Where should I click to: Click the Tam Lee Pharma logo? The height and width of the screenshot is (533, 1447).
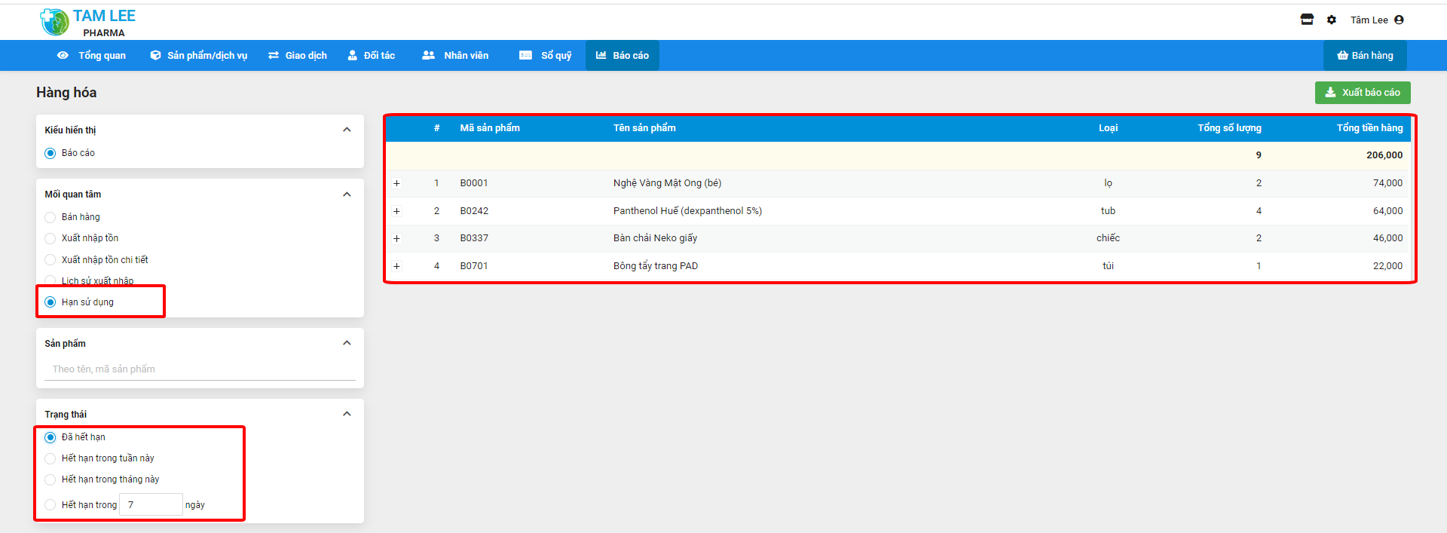tap(87, 23)
